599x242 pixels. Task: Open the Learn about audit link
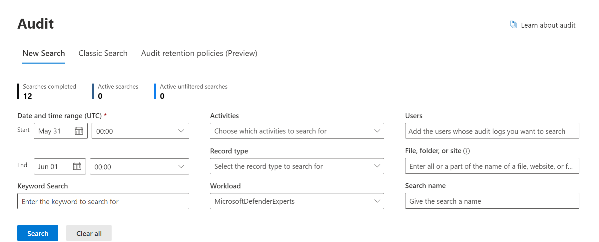[x=548, y=25]
